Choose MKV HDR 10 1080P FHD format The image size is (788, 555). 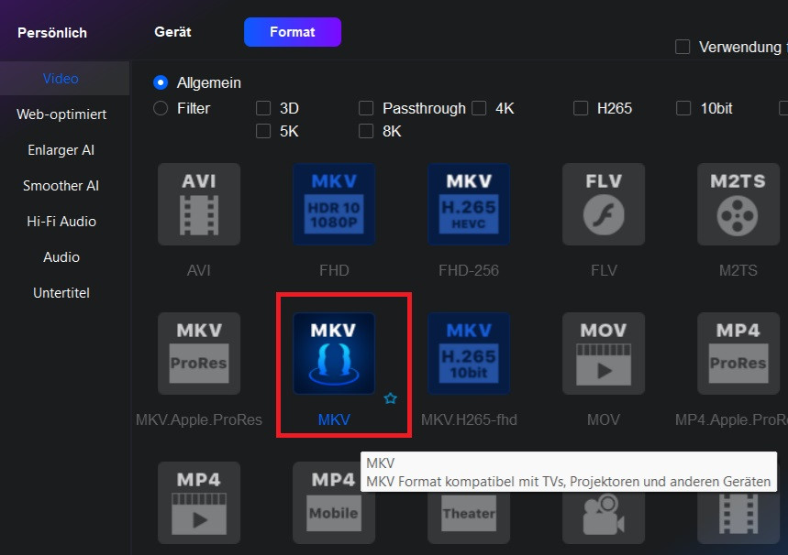click(x=334, y=204)
